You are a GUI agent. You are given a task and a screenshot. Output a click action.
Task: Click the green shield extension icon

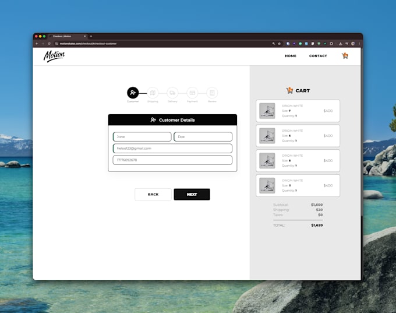click(x=319, y=44)
